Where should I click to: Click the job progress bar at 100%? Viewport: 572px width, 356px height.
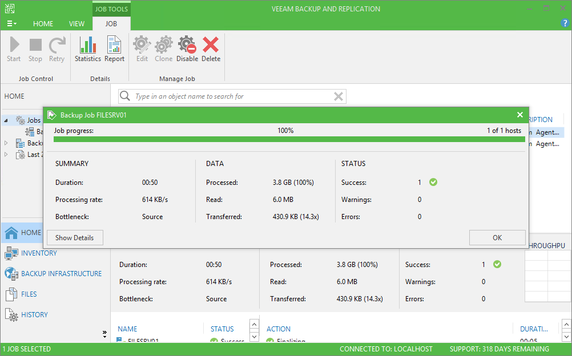289,139
